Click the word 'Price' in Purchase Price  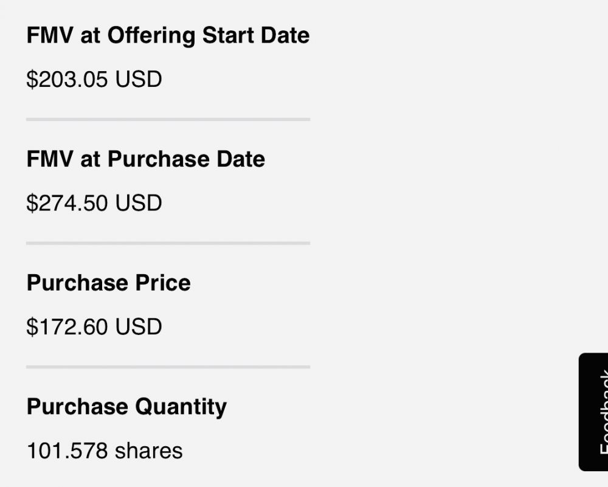[164, 283]
